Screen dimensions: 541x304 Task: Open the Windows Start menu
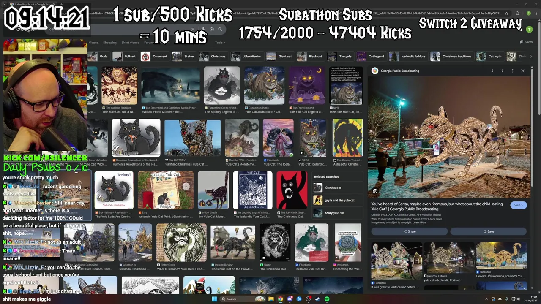click(x=214, y=299)
